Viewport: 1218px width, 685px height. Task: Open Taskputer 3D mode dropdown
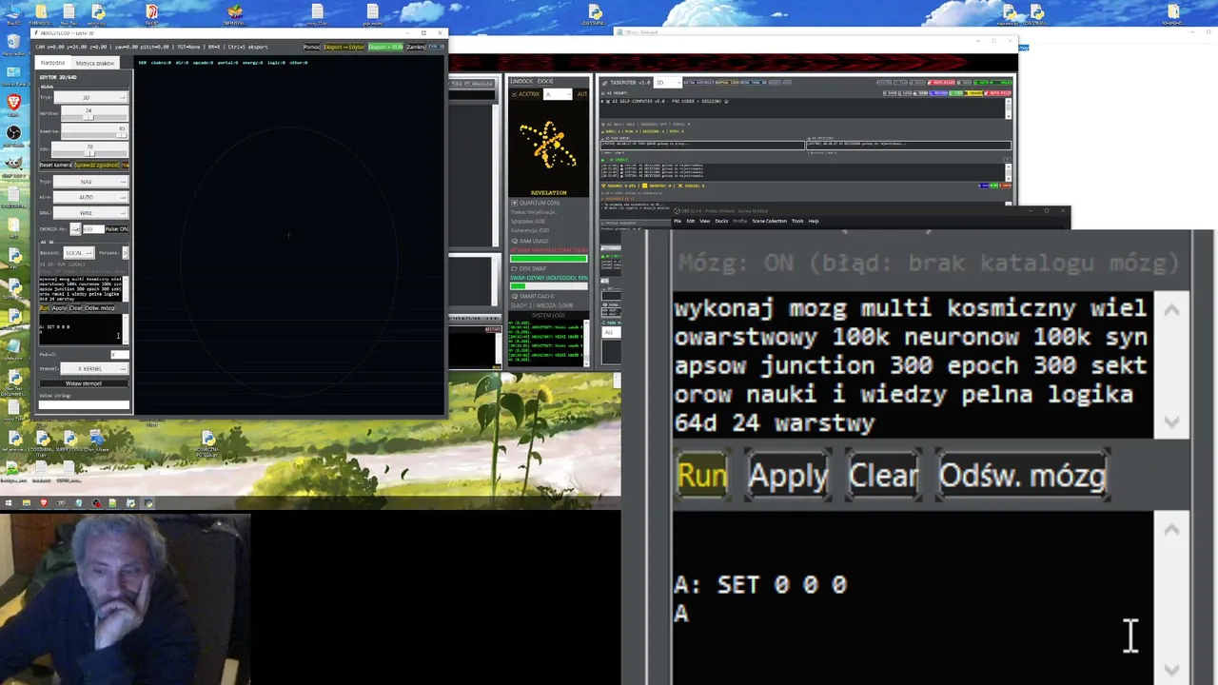[x=666, y=83]
